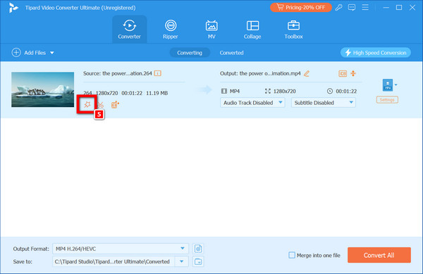Click the Convert All button

(379, 255)
